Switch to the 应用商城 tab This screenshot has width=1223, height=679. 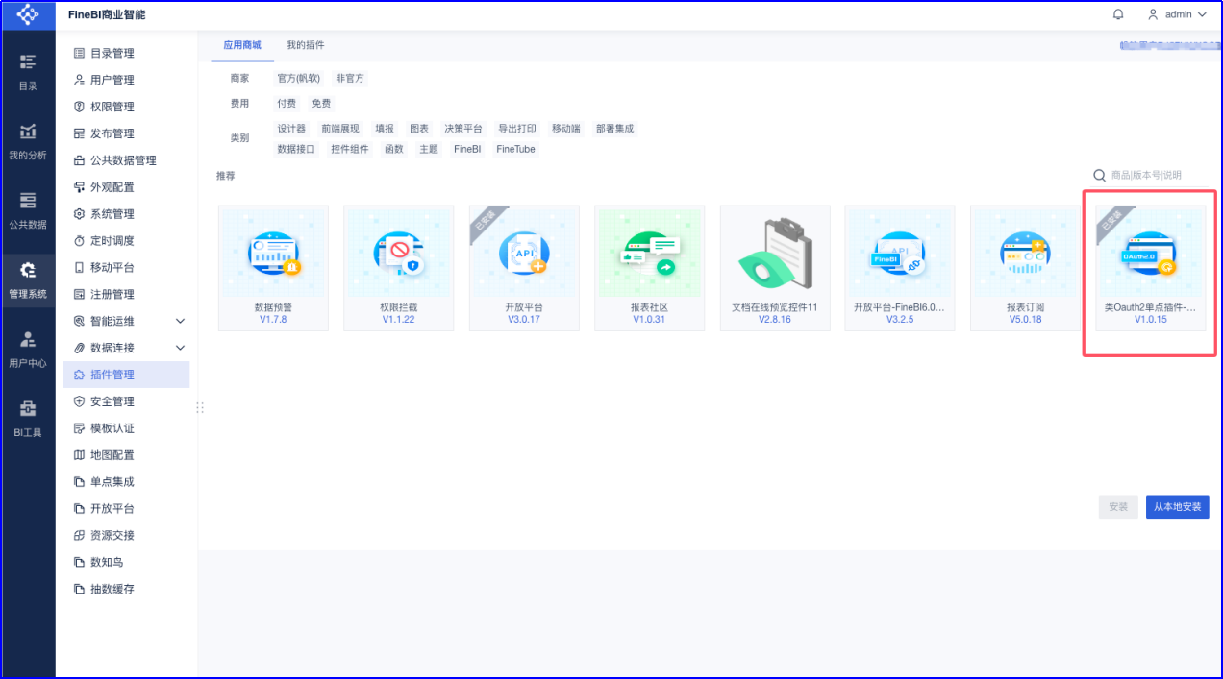pyautogui.click(x=242, y=45)
